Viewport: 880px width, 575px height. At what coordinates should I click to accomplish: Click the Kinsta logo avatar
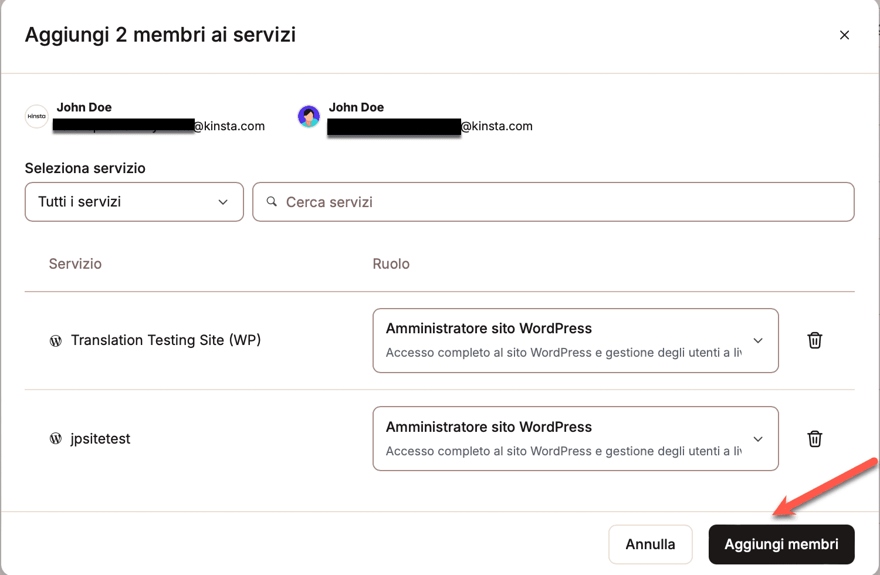coord(36,116)
